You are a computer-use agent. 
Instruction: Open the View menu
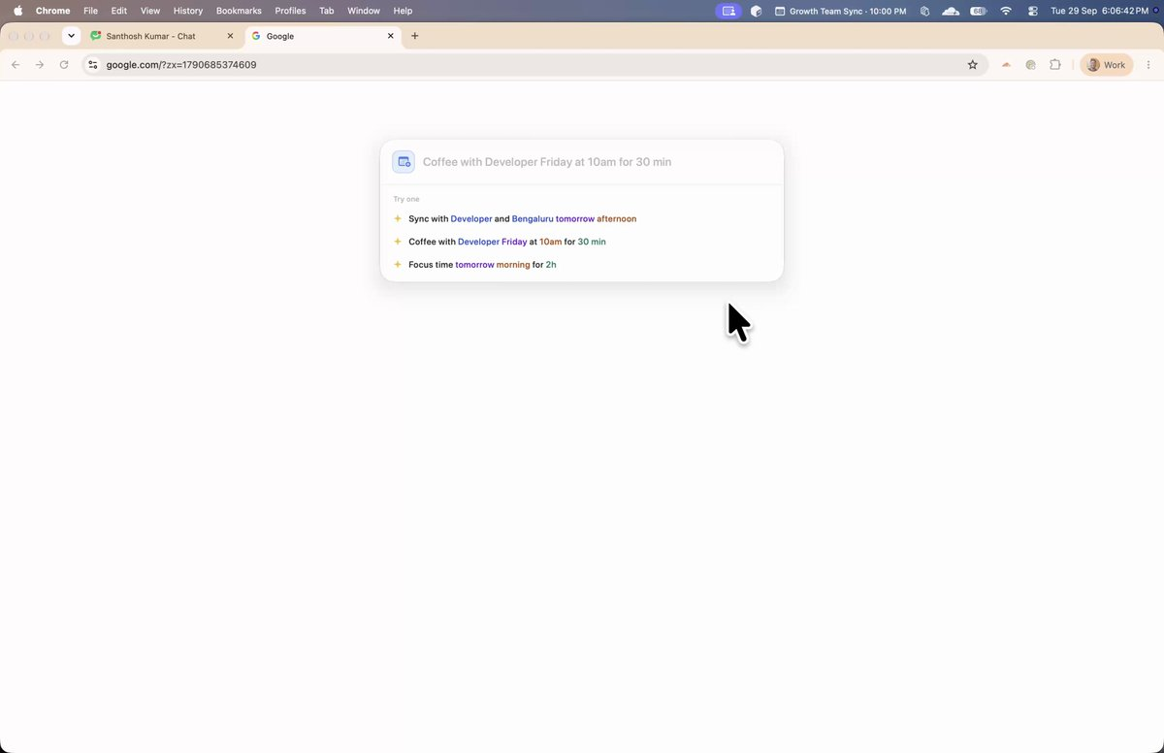150,11
